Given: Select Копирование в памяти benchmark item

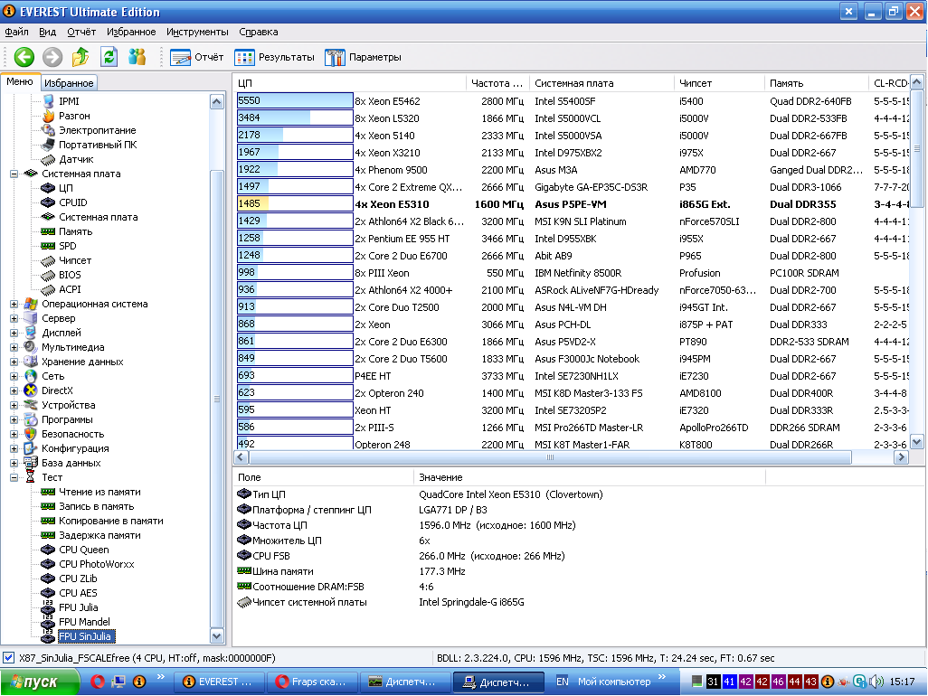Looking at the screenshot, I should pyautogui.click(x=110, y=521).
